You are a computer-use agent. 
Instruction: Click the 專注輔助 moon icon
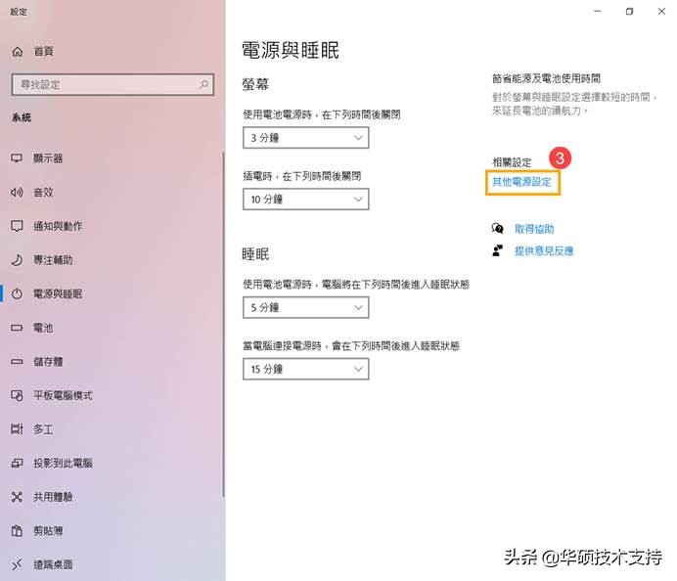[17, 260]
